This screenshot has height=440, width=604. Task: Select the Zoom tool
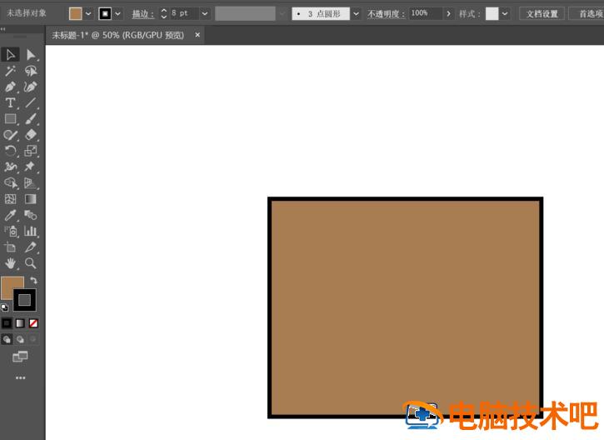(31, 263)
